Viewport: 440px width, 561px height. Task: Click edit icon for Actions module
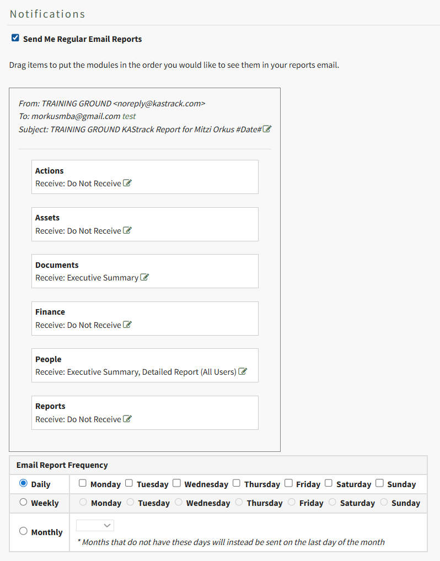[x=127, y=184]
